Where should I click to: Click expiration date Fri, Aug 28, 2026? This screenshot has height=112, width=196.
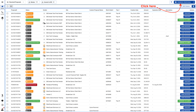[157, 85]
